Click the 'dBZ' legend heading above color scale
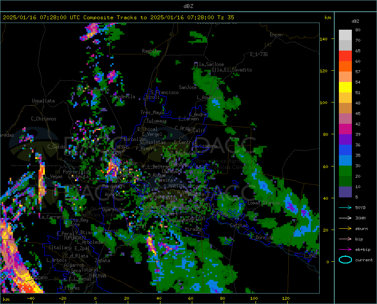Viewport: 377px width, 304px height. coord(355,21)
